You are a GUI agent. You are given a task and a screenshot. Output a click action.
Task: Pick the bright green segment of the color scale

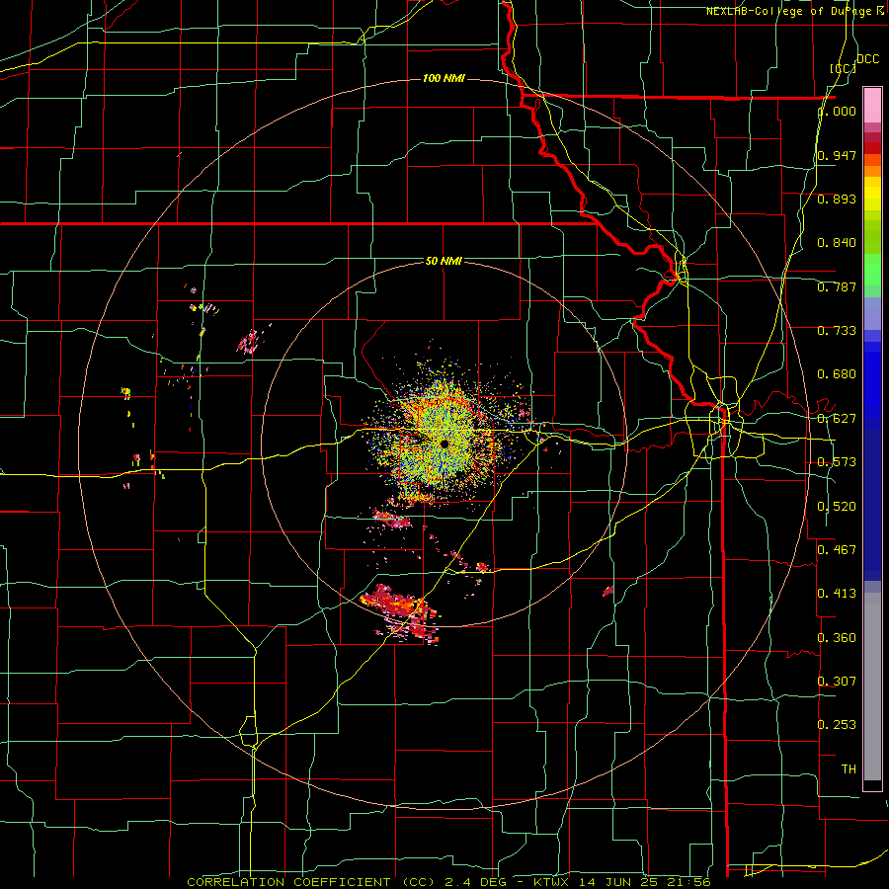[x=872, y=270]
